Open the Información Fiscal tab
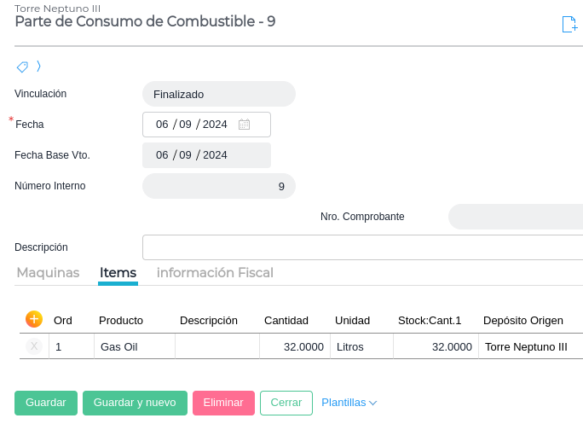The image size is (583, 424). click(215, 273)
